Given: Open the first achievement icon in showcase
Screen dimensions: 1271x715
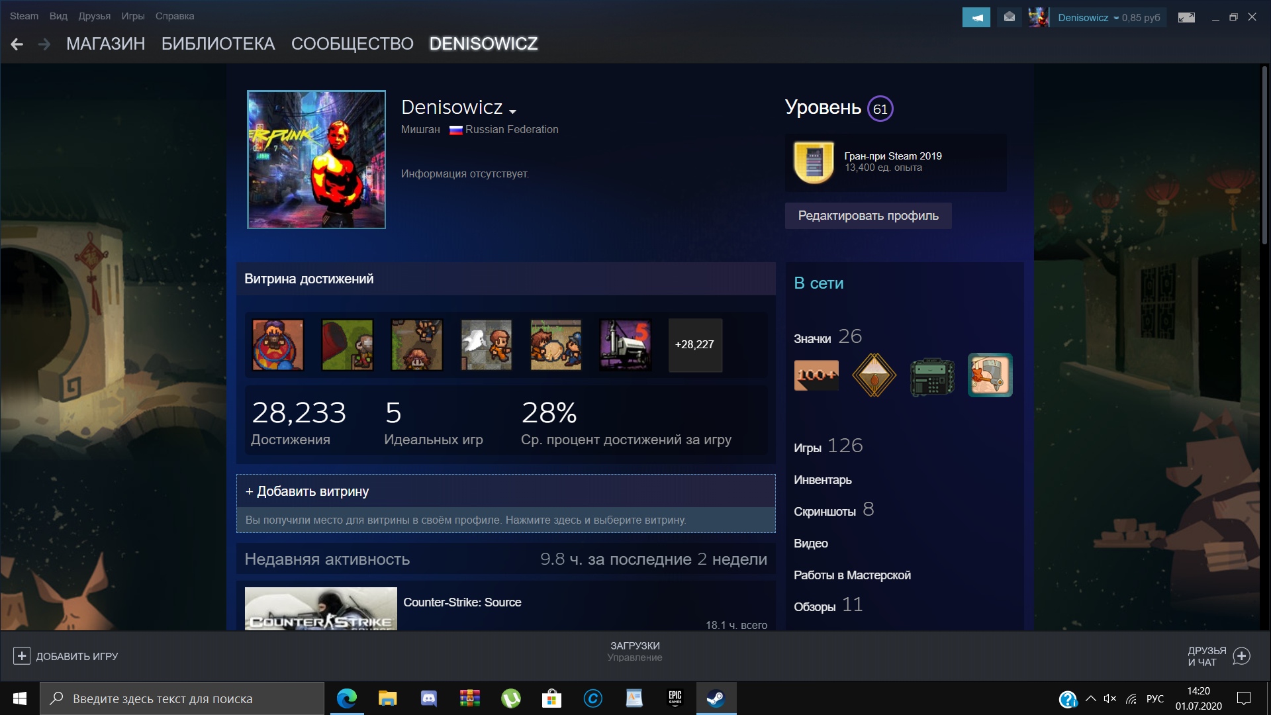Looking at the screenshot, I should 278,345.
